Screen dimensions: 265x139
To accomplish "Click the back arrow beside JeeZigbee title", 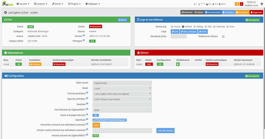I will point(5,13).
